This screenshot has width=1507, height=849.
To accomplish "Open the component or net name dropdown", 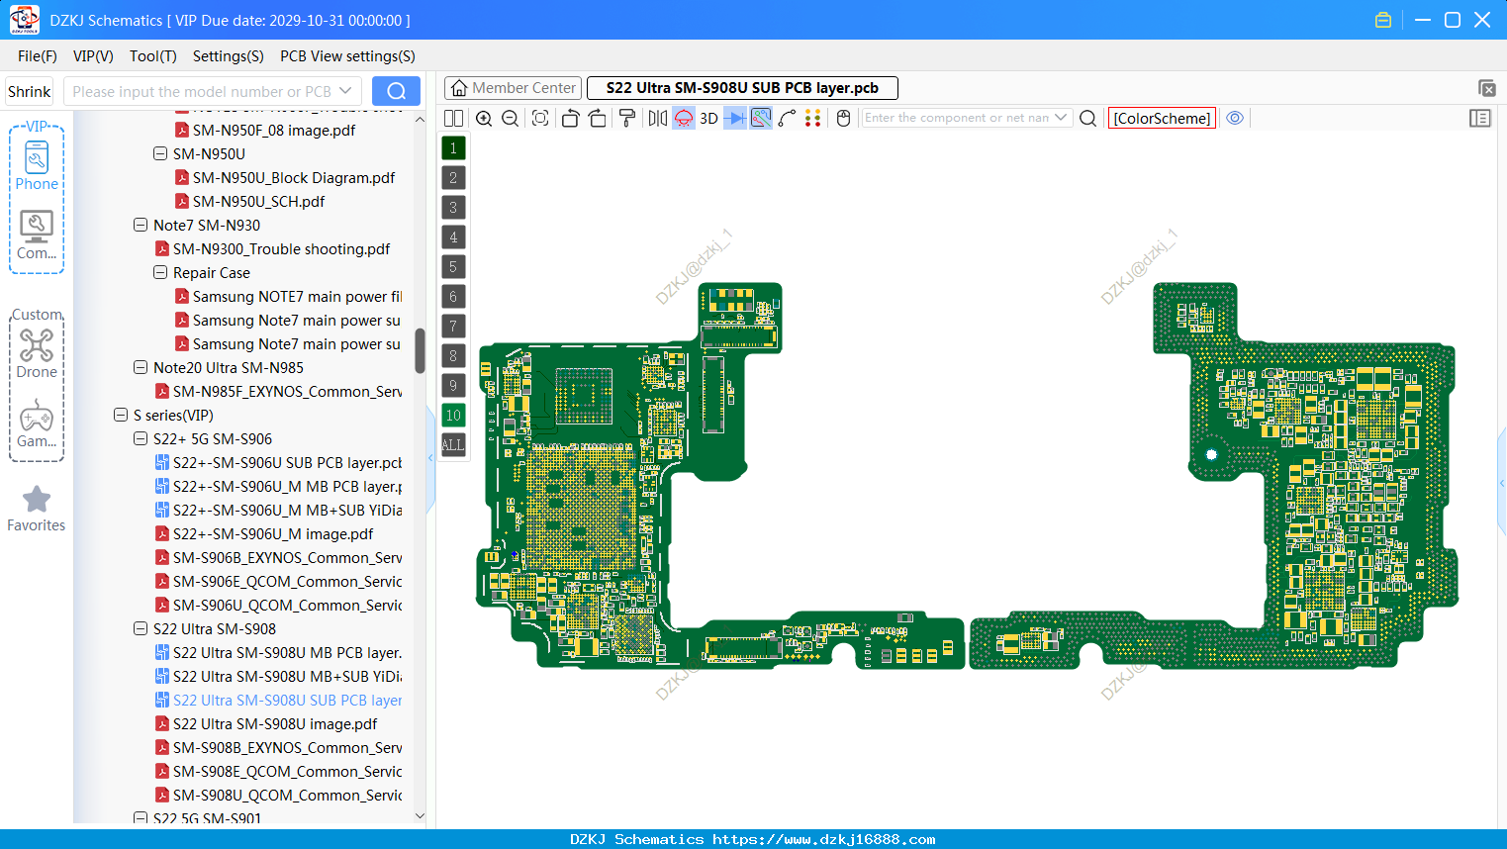I will 1062,118.
